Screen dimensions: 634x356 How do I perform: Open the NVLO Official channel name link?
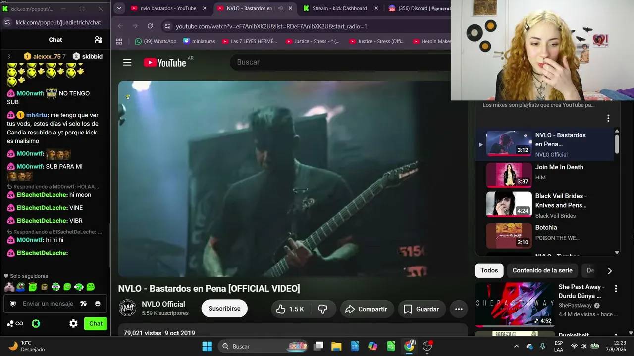point(163,304)
